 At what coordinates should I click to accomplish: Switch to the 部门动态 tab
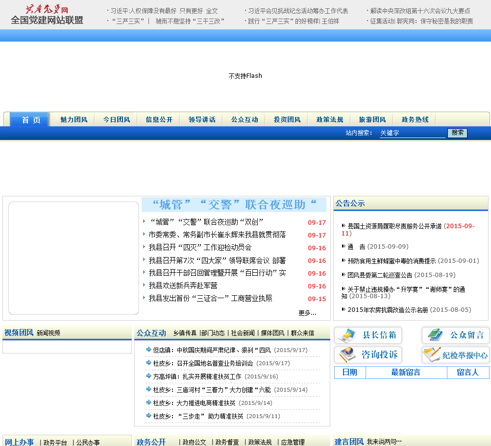click(214, 333)
